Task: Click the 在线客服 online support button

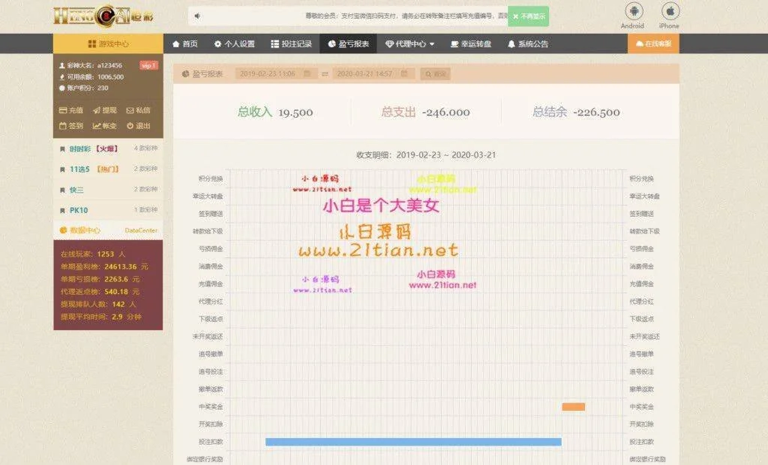Action: [x=653, y=44]
